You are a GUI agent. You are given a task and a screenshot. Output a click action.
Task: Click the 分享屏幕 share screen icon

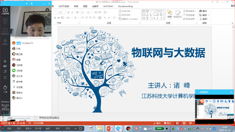coord(5,11)
